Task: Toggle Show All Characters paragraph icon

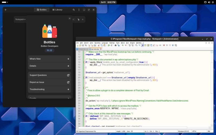Action: [x=139, y=45]
